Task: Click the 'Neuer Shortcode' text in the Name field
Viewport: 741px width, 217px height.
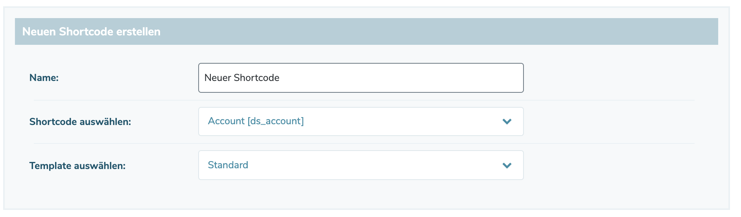Action: pos(242,78)
